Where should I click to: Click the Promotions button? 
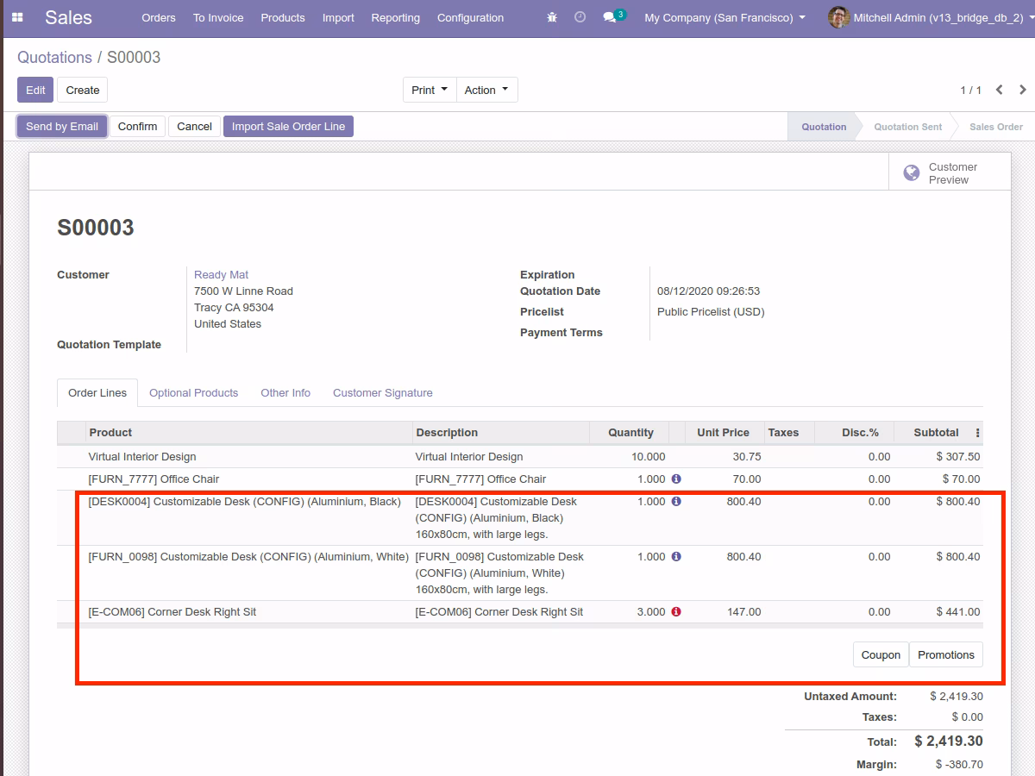(946, 654)
